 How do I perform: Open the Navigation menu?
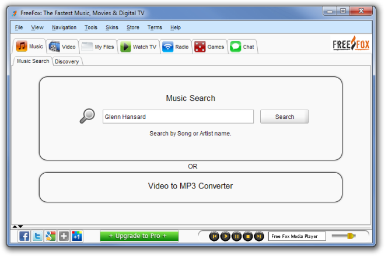click(x=64, y=27)
